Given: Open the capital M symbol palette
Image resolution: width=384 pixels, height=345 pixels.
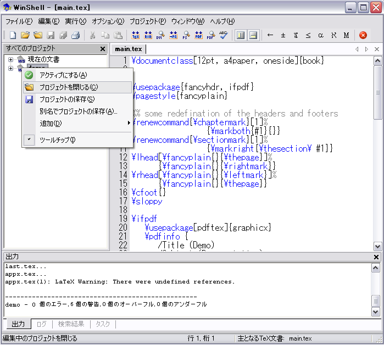Looking at the screenshot, I should (346, 35).
